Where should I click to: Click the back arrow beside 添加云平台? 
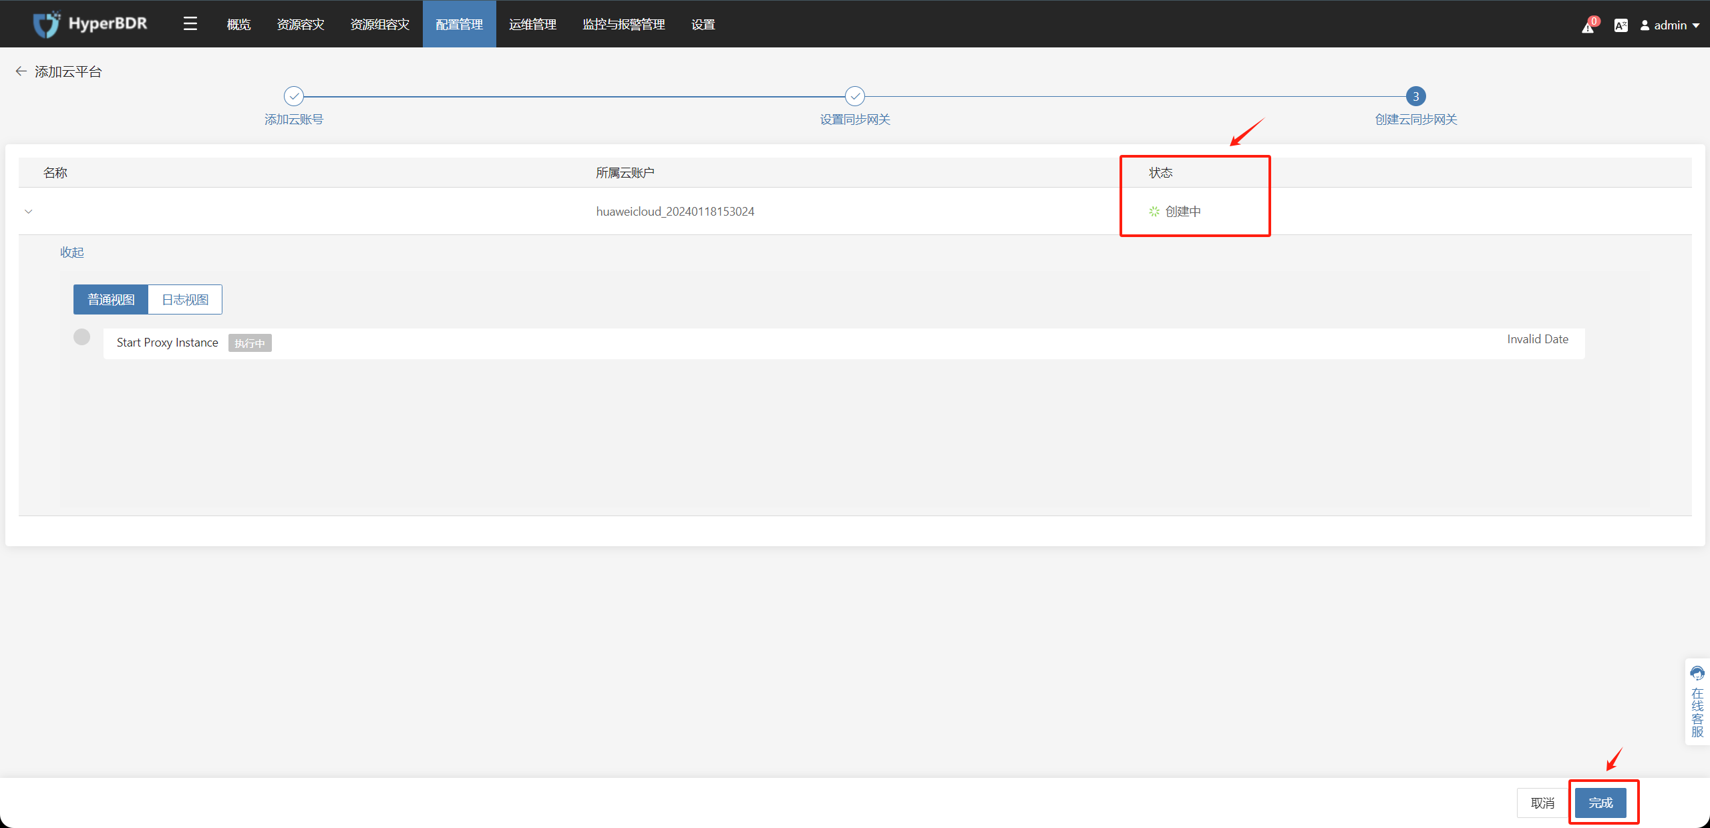[x=21, y=71]
